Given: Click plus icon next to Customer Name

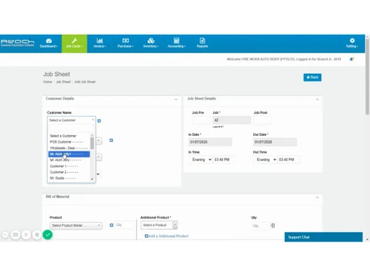Looking at the screenshot, I should pyautogui.click(x=99, y=121).
